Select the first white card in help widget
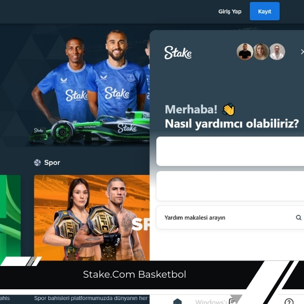 230,151
